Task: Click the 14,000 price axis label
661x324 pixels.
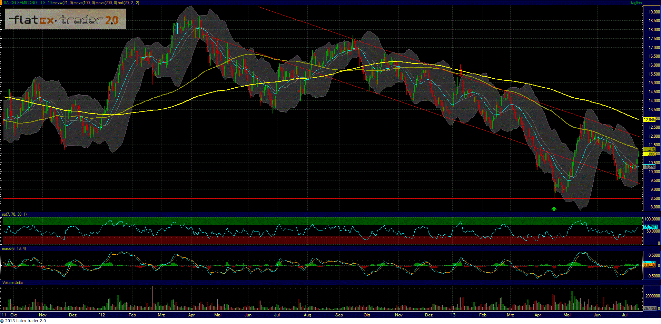Action: (654, 101)
